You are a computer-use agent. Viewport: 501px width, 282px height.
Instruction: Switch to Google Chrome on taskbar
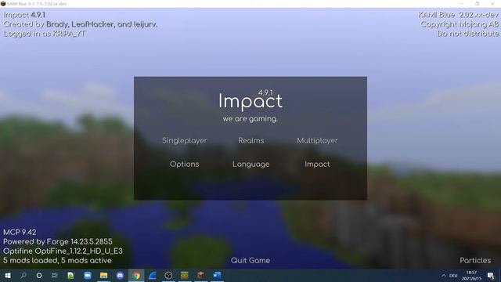click(136, 275)
